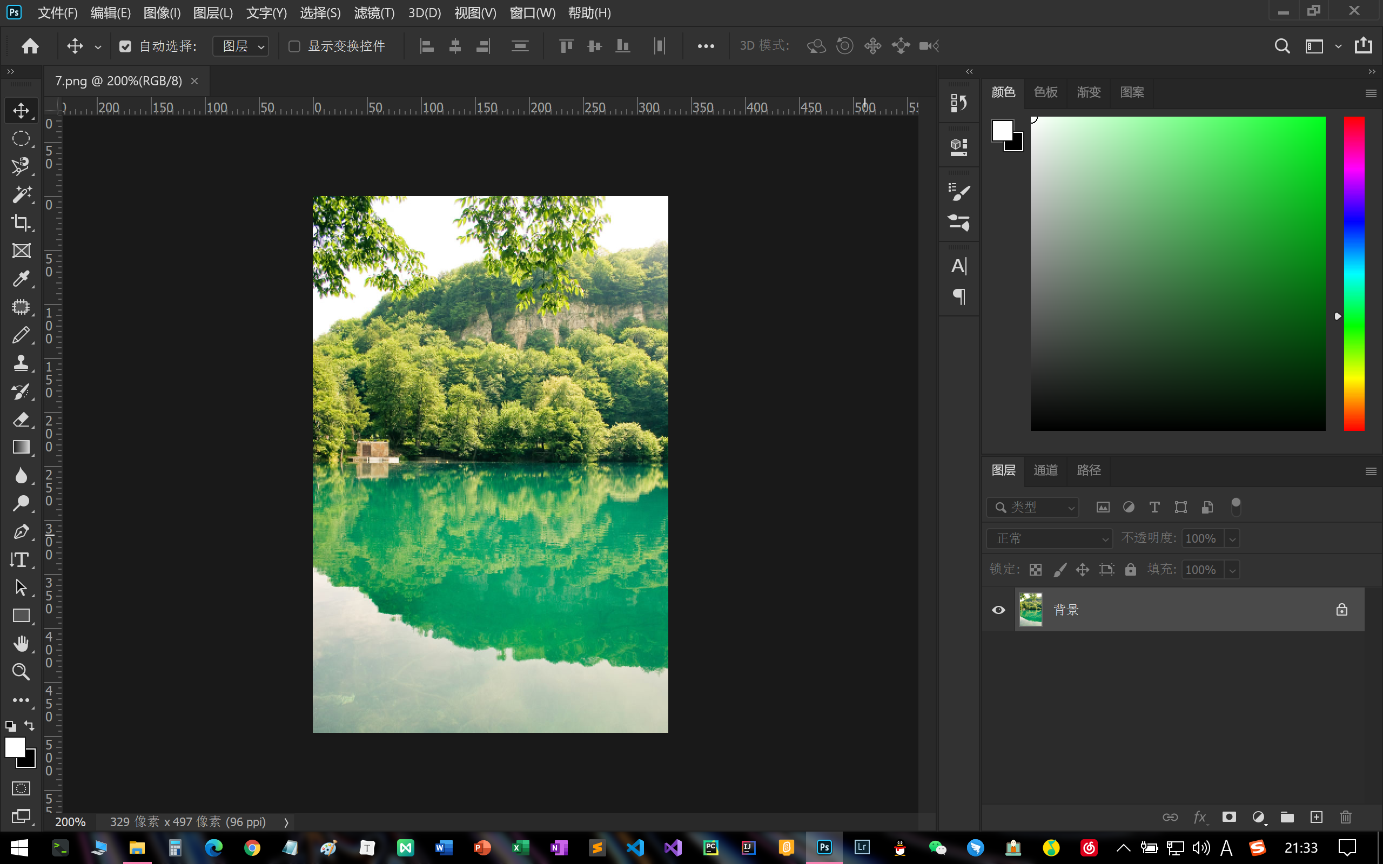Activate the Pen tool

tap(21, 531)
